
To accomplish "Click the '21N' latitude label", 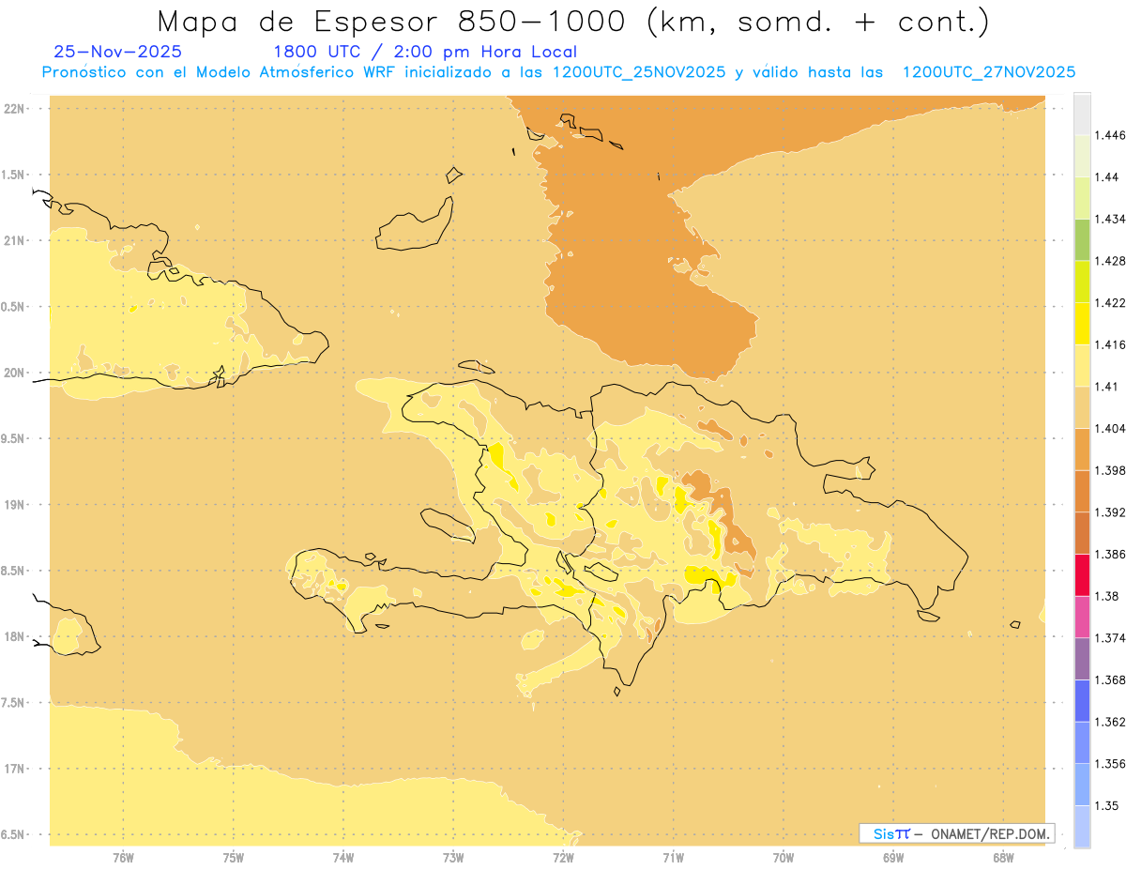I will [13, 241].
